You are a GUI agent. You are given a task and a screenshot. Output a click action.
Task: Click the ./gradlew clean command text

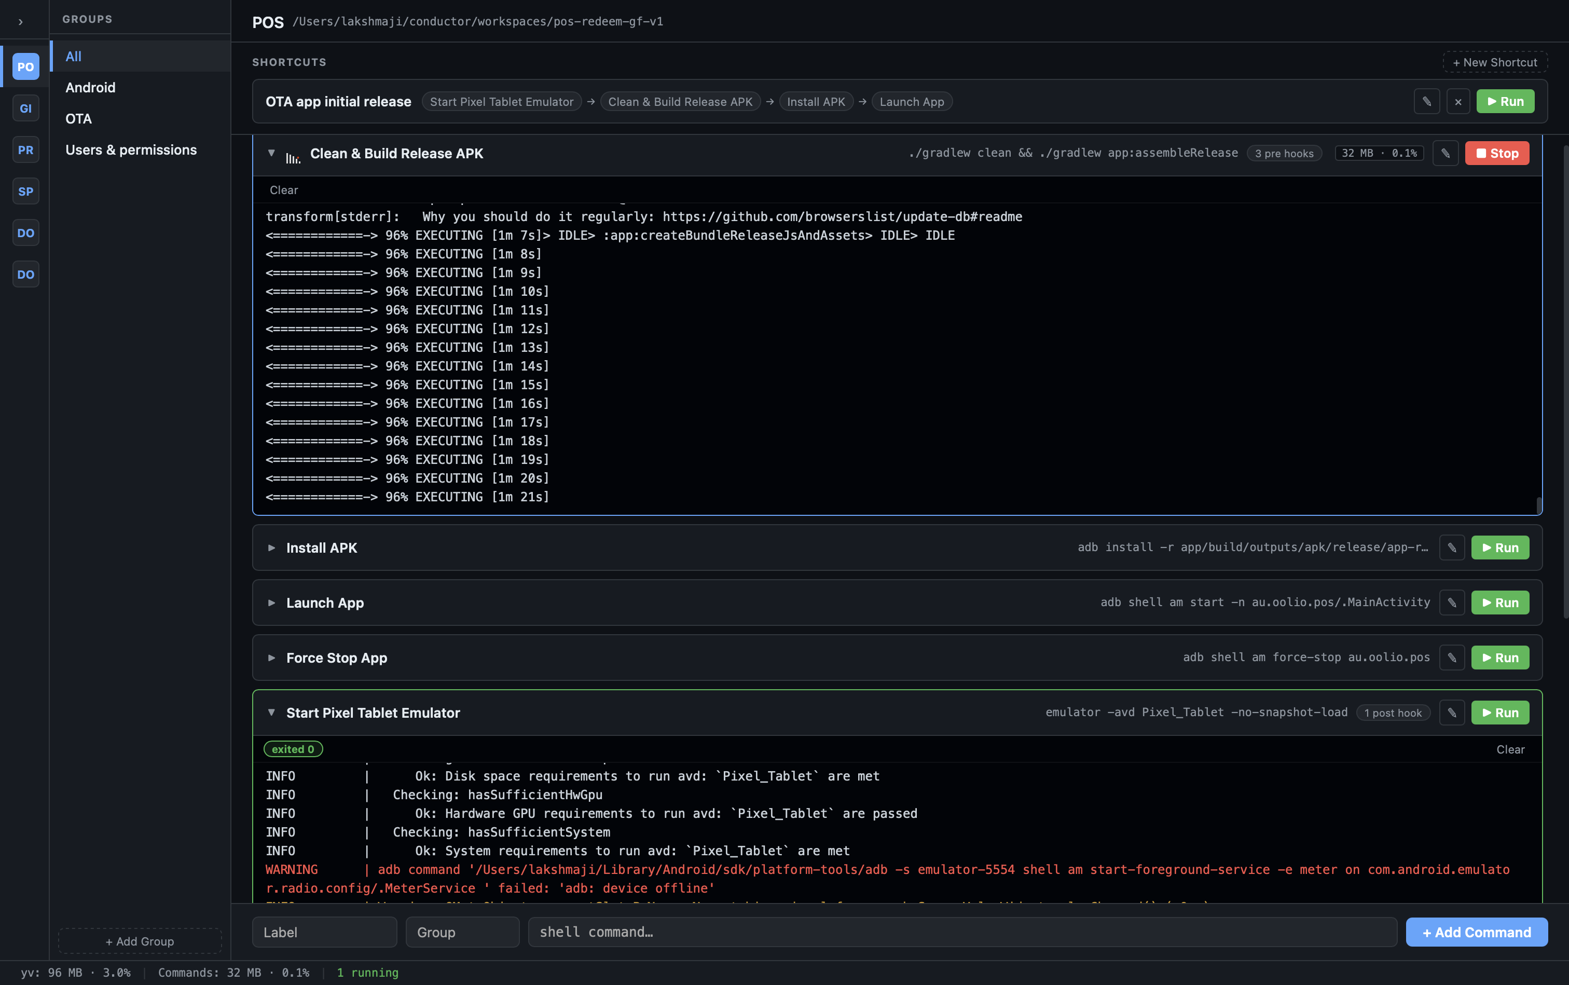[1072, 153]
